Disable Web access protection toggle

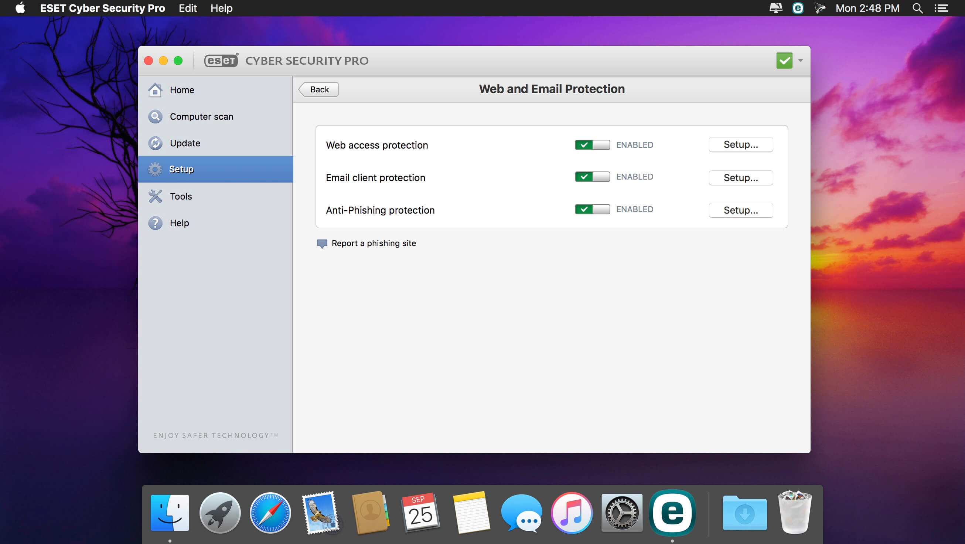click(x=592, y=145)
